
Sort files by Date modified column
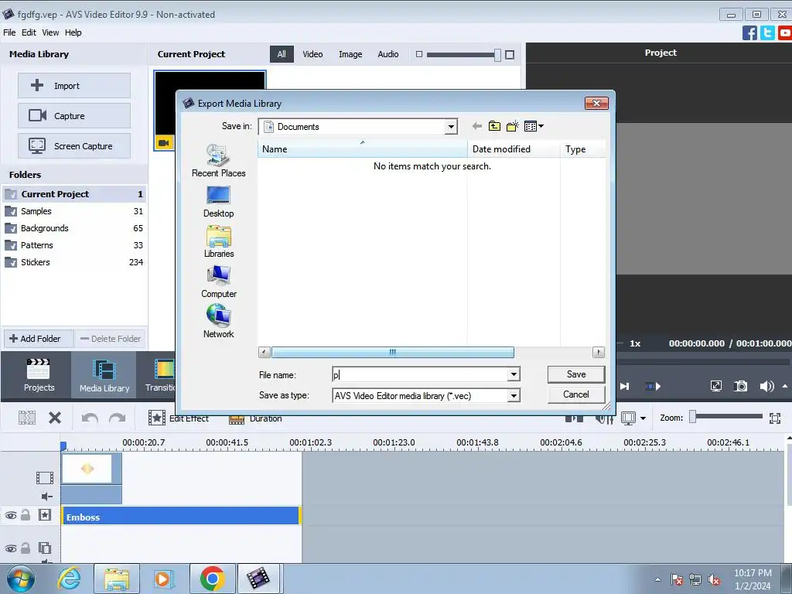pos(514,149)
